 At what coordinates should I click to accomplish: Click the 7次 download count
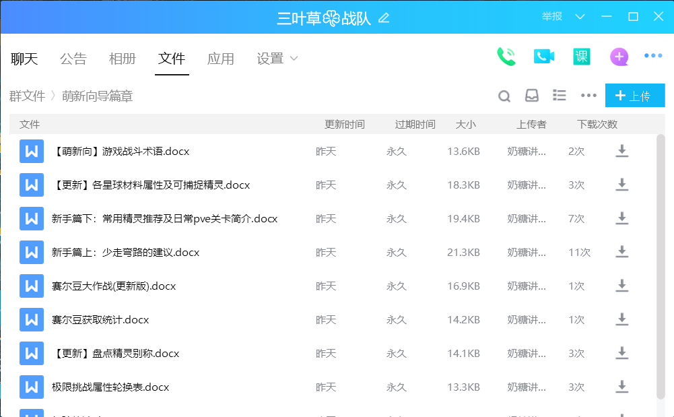576,219
